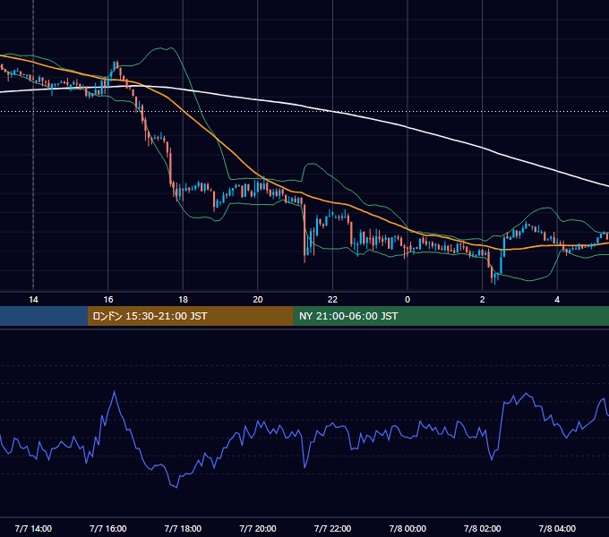This screenshot has width=609, height=537.
Task: Click the 7/8 02:00 date label
Action: (483, 528)
